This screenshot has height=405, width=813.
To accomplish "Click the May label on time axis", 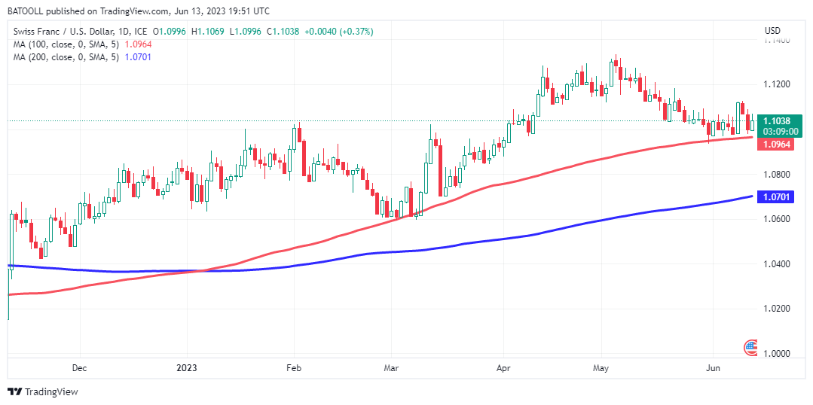I will coord(601,368).
